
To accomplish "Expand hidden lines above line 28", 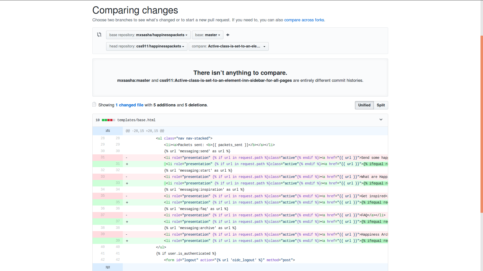I will [x=108, y=131].
